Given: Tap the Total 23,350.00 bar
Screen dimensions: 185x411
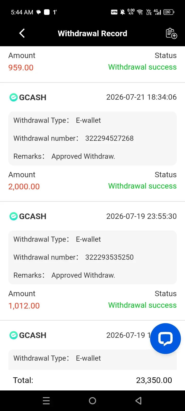Looking at the screenshot, I should click(92, 380).
